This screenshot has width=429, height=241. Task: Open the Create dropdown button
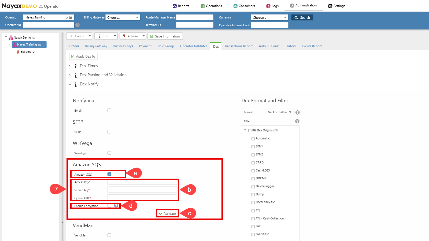pyautogui.click(x=79, y=36)
